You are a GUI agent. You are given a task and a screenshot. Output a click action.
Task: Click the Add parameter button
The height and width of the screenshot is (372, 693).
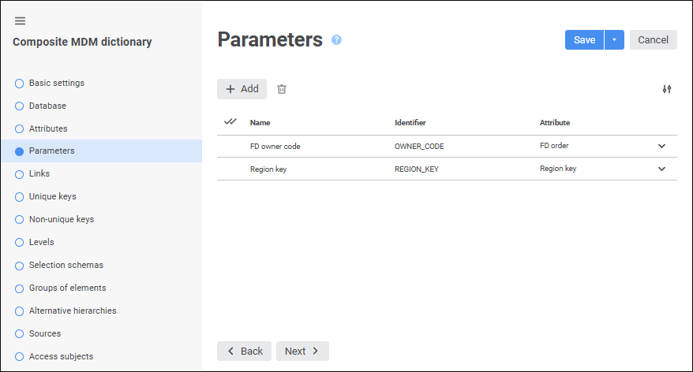[242, 89]
